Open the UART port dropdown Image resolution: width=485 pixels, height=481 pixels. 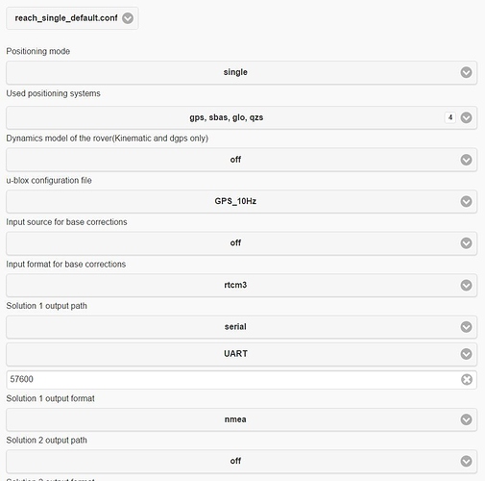click(241, 354)
